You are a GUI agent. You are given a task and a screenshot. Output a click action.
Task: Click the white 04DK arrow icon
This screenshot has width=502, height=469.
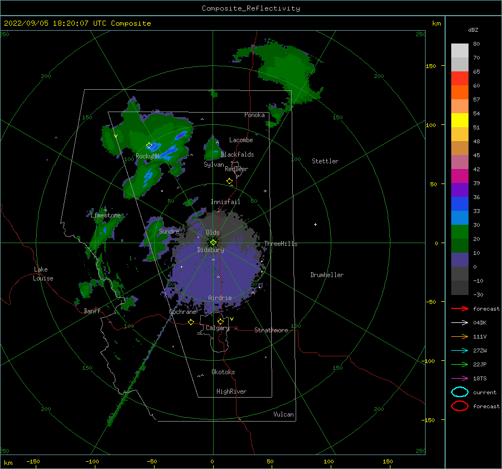(x=460, y=323)
